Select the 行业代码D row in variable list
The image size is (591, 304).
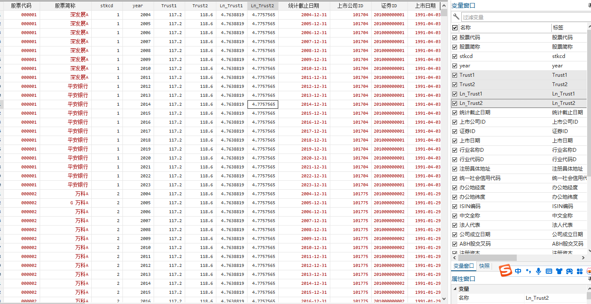pos(519,159)
